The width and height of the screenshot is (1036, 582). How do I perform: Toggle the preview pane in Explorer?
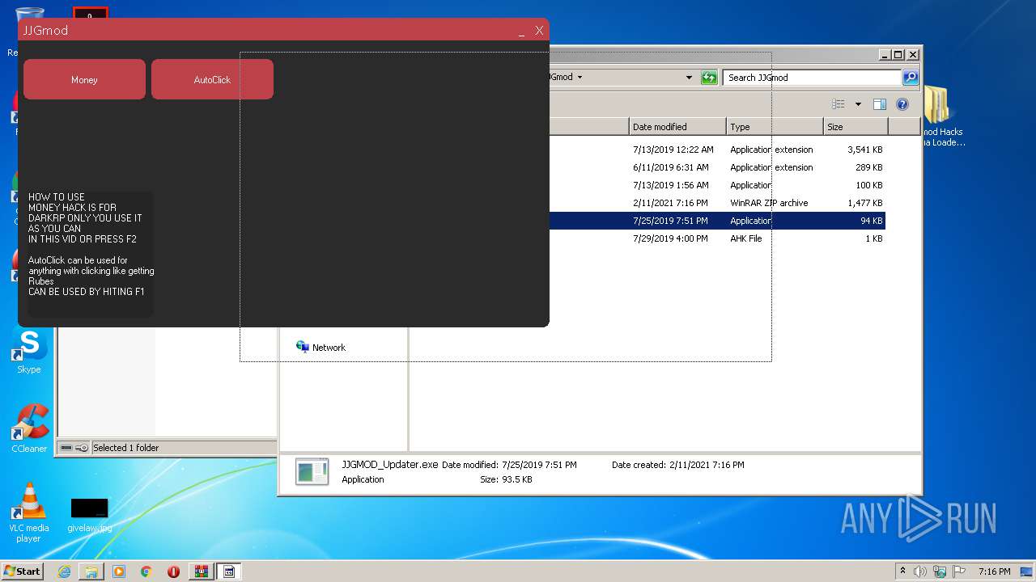coord(880,104)
